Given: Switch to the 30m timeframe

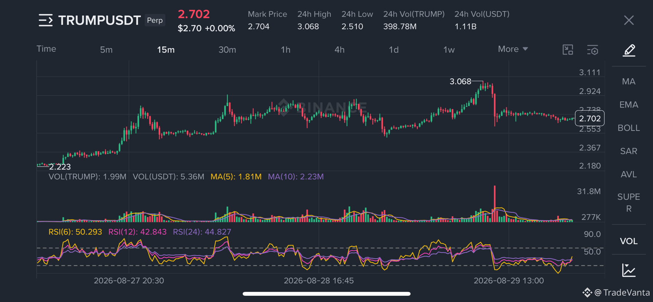Looking at the screenshot, I should pyautogui.click(x=227, y=50).
